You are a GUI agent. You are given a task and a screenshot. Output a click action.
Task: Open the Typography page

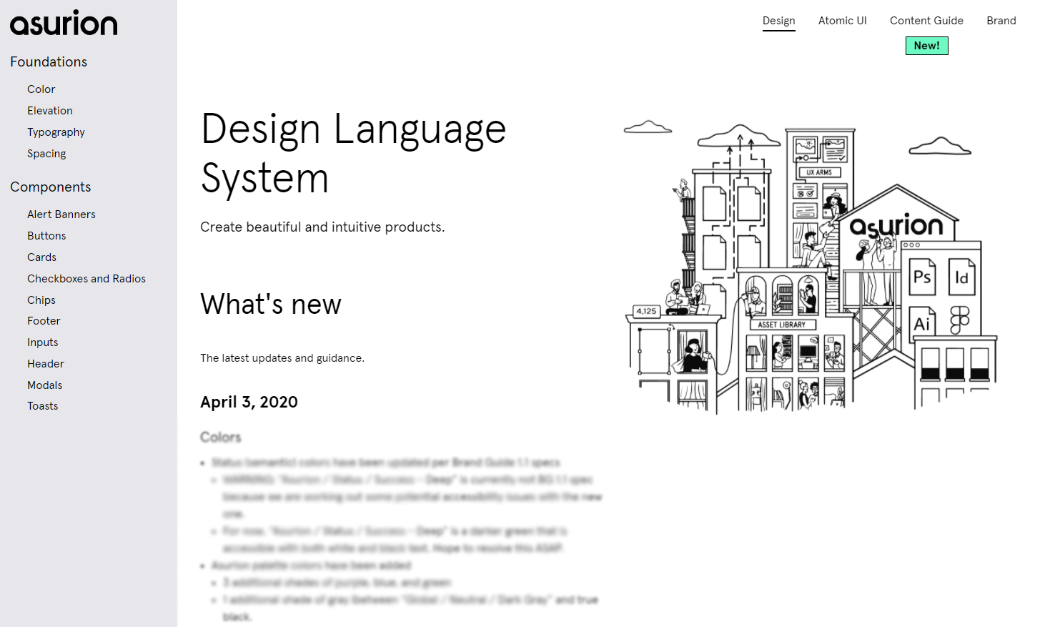pos(56,132)
